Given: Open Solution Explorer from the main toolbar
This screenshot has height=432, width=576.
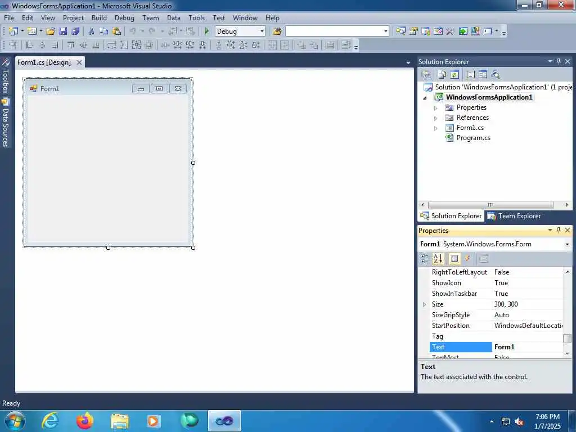Looking at the screenshot, I should pos(400,31).
